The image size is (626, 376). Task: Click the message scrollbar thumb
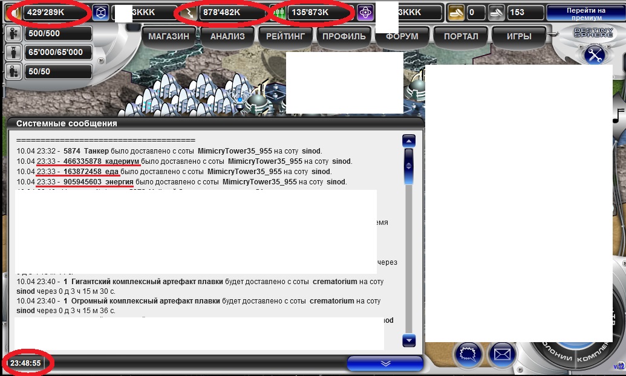tap(408, 166)
